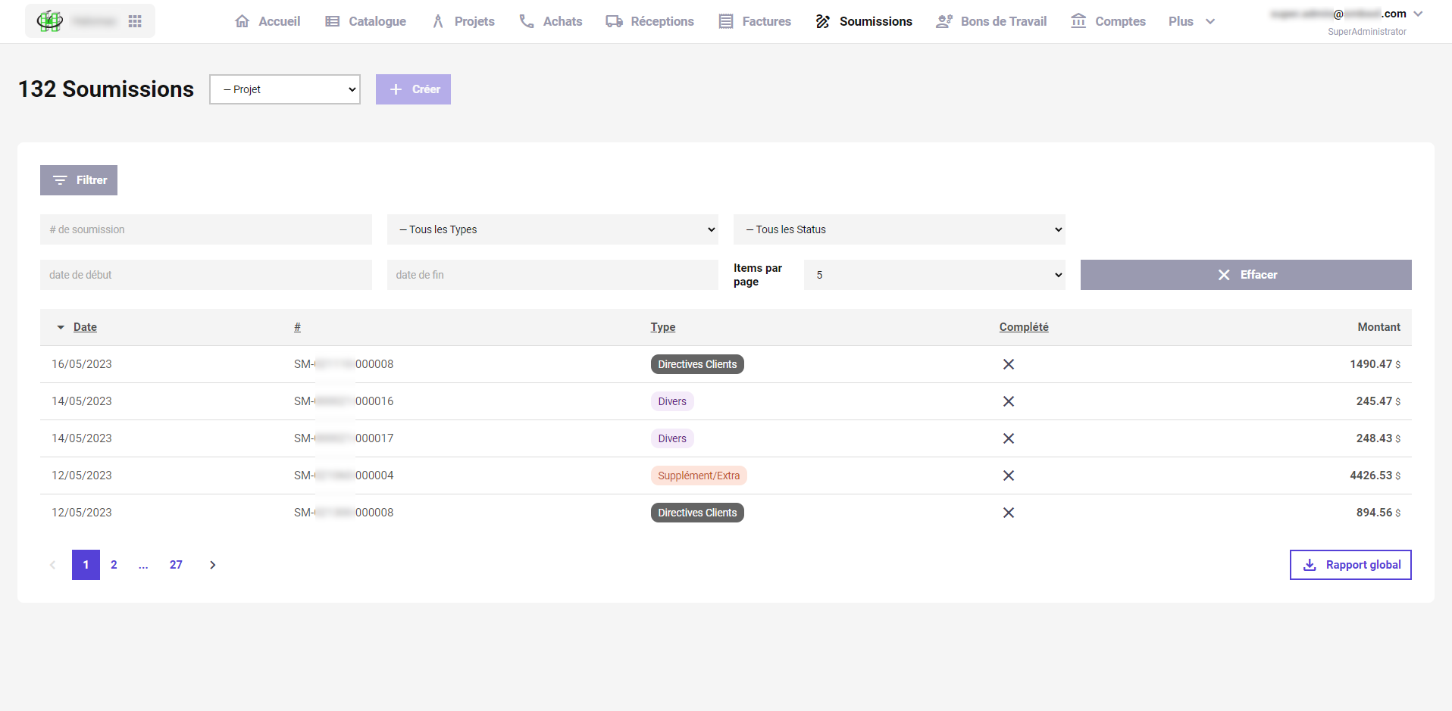Click the Accueil home icon
The height and width of the screenshot is (711, 1452).
tap(242, 21)
